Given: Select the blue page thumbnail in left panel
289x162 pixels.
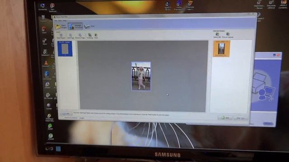Looking at the screenshot, I should 65,49.
